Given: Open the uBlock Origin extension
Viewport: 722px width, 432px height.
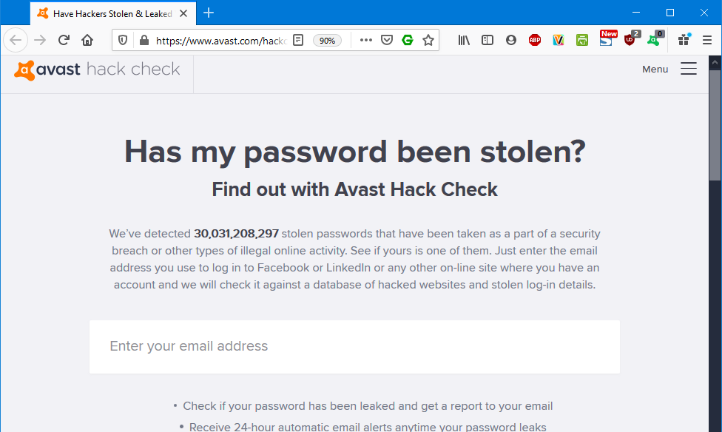Looking at the screenshot, I should [630, 40].
